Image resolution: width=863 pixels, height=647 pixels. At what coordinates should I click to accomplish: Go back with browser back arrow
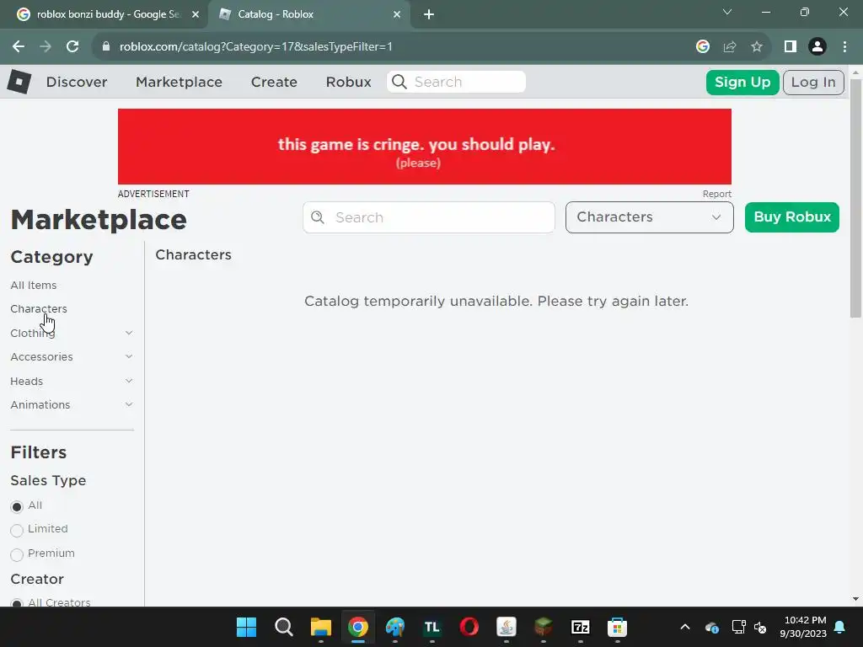(x=19, y=47)
